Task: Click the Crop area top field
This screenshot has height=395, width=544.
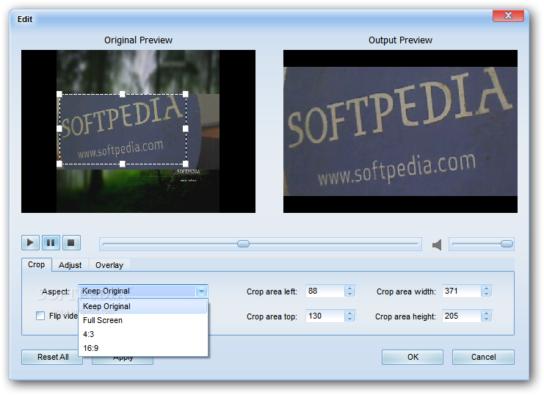Action: click(325, 316)
